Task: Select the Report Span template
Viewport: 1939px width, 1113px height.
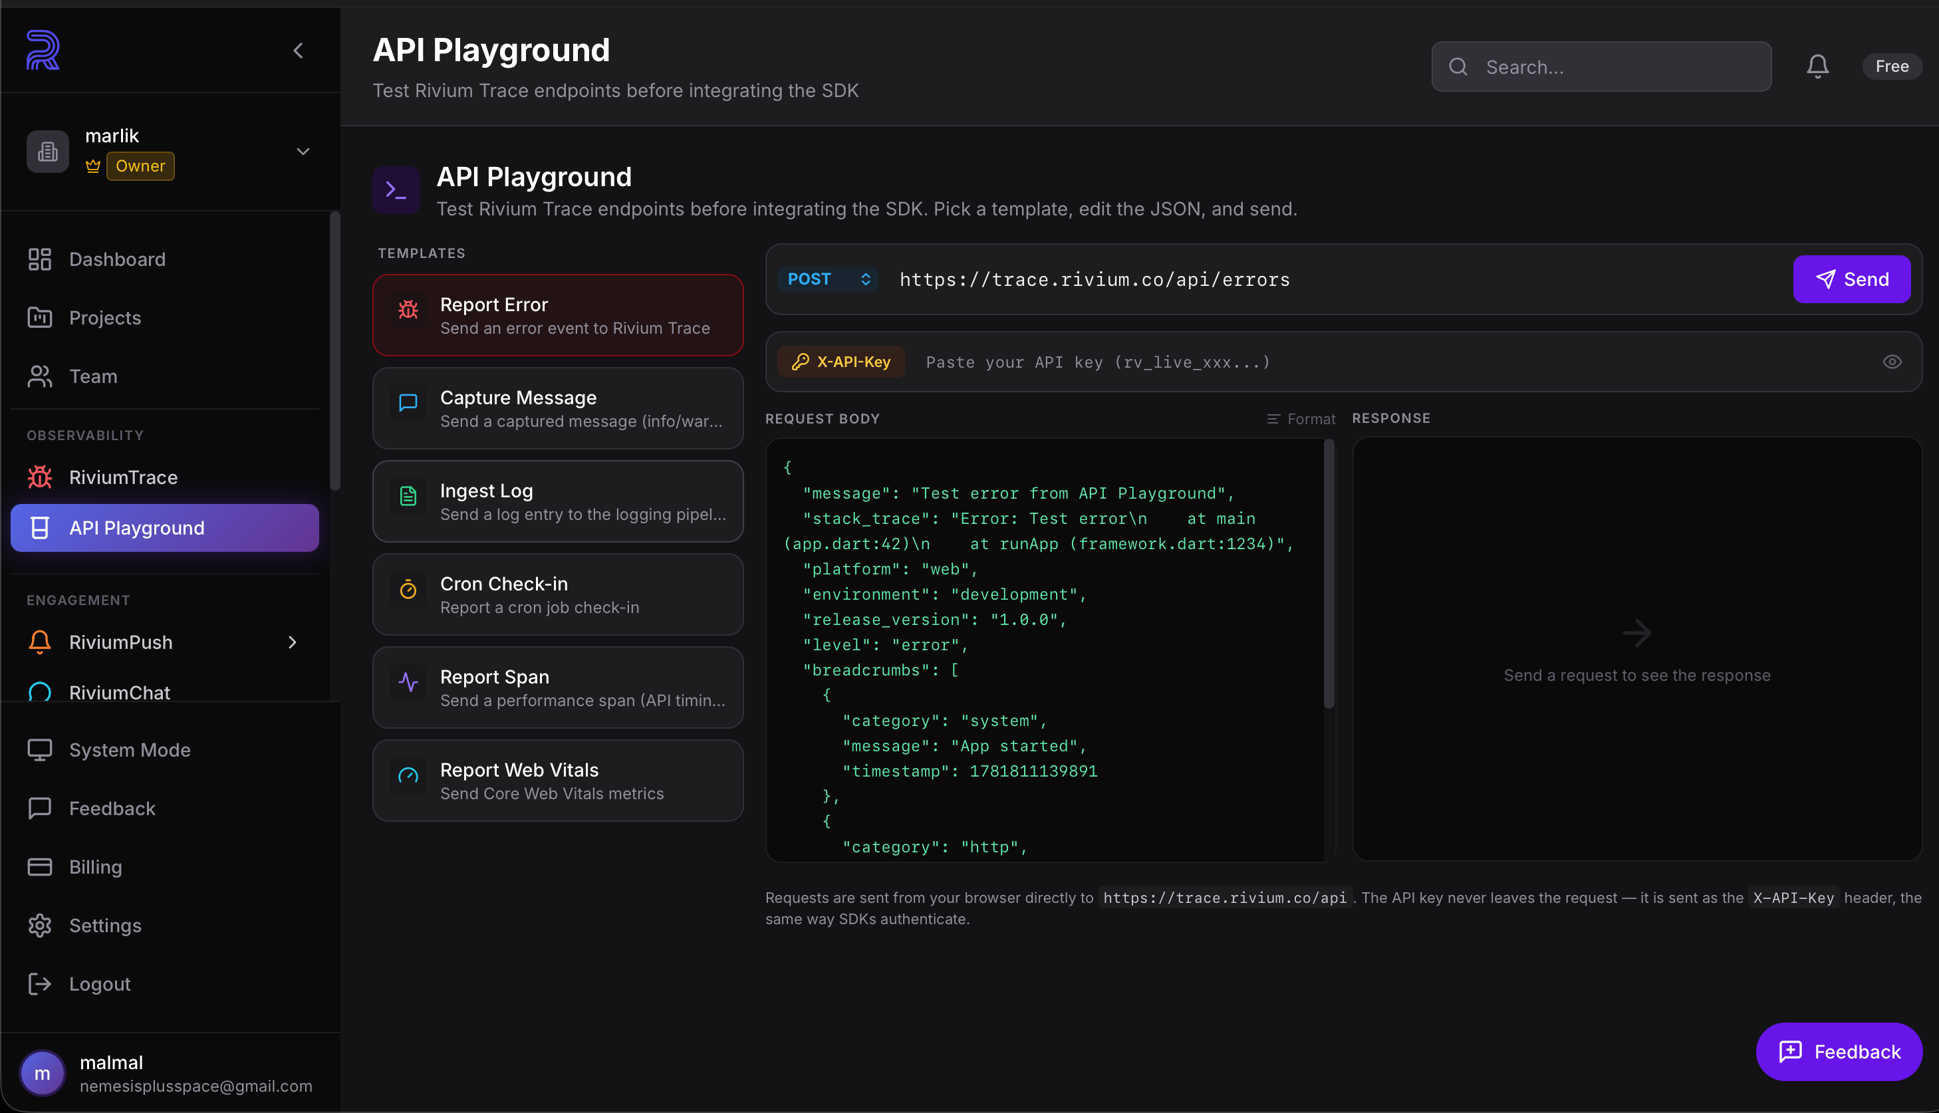Action: pyautogui.click(x=558, y=688)
